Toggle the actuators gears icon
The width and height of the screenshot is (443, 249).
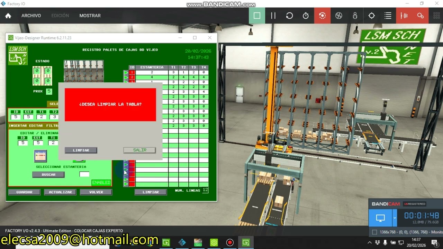coord(421,16)
